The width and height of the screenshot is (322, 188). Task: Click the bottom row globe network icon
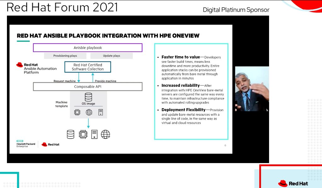[105, 134]
